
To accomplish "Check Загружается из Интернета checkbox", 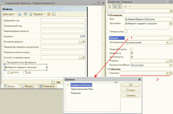I will (5, 62).
